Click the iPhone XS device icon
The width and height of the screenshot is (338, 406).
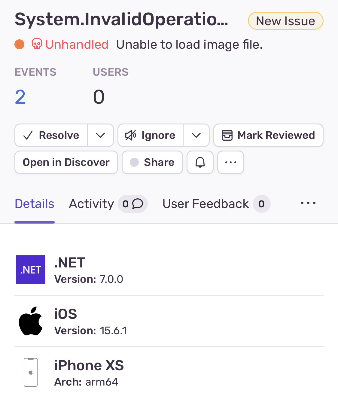[x=31, y=372]
